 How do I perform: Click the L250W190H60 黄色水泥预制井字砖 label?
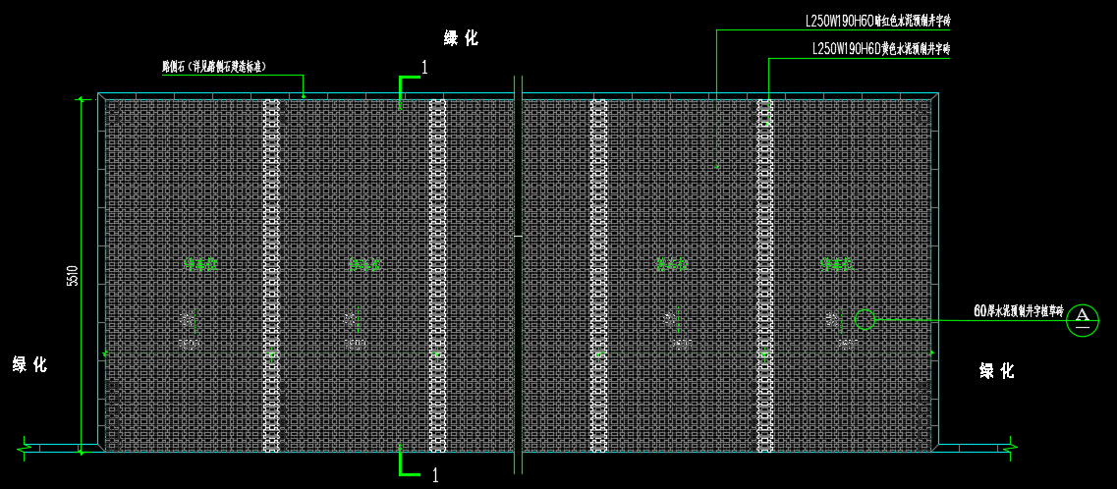coord(881,49)
